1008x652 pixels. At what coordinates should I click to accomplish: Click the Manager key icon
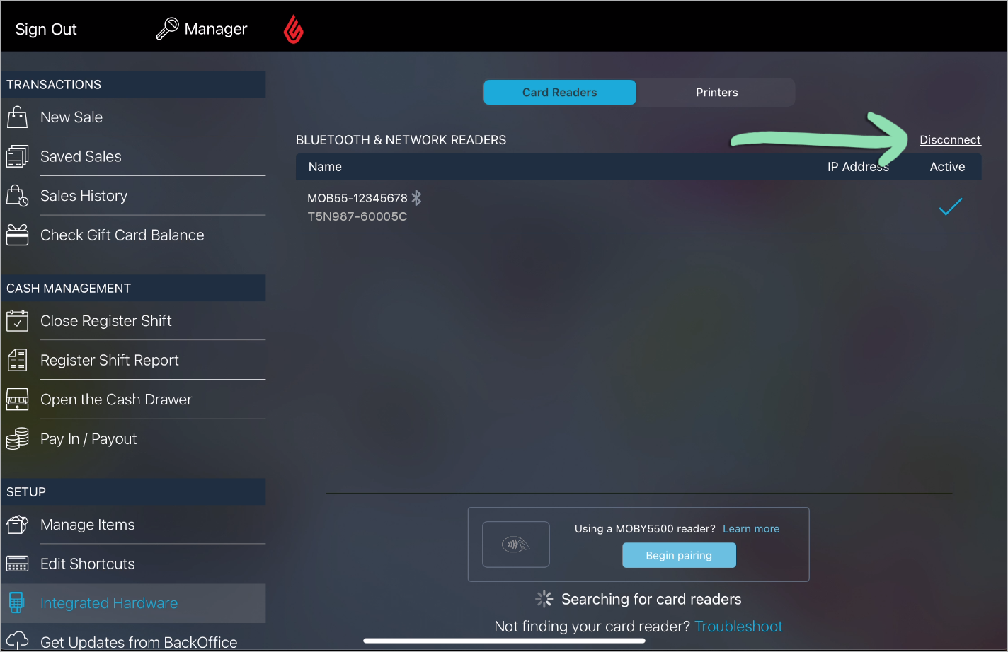167,29
